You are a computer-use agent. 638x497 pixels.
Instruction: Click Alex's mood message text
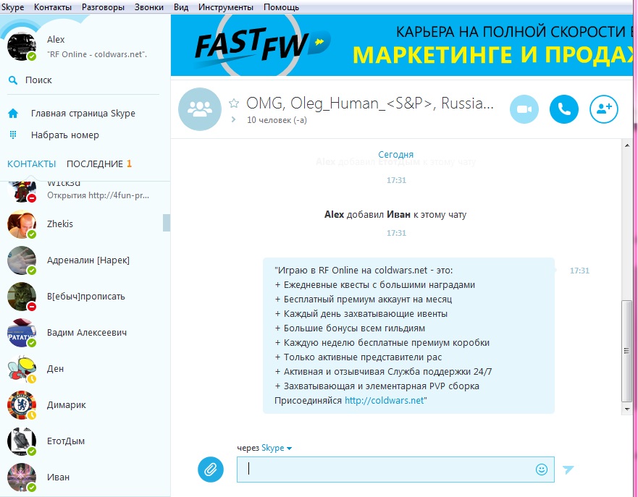point(97,54)
